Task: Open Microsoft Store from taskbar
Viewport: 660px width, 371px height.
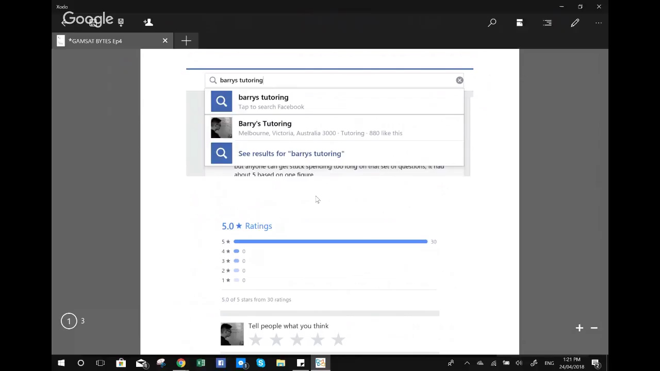Action: [x=121, y=363]
